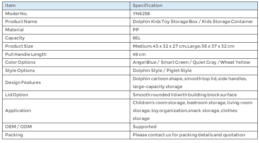259x143 pixels.
Task: Select the YN6258 model number cell
Action: [x=194, y=14]
